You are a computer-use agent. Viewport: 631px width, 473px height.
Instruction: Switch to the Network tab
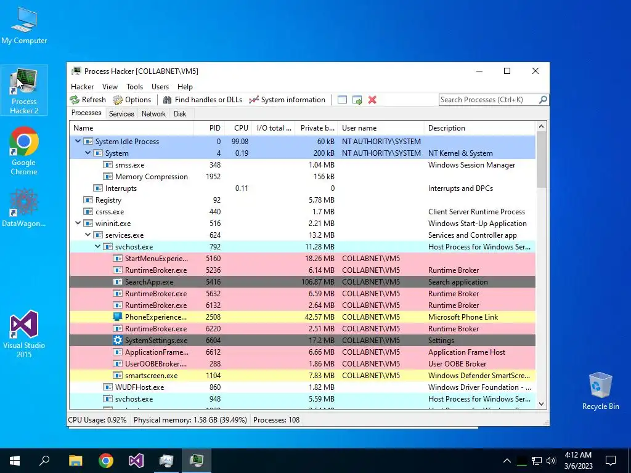(x=153, y=114)
